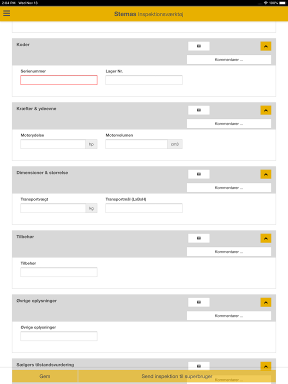Tap camera icon in Øvrige oplysninger section
The height and width of the screenshot is (384, 288).
pos(198,302)
